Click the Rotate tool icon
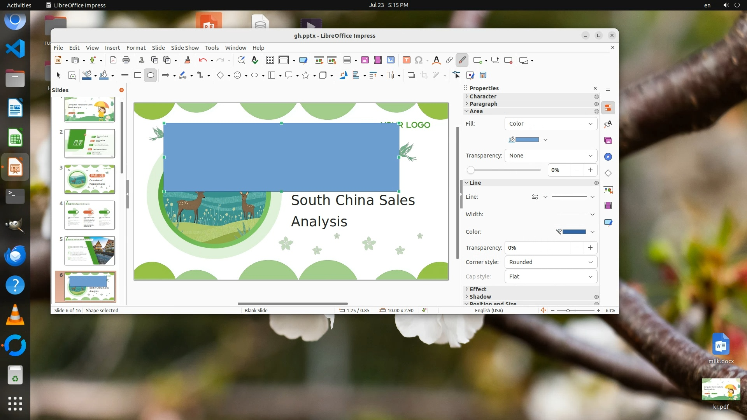747x420 pixels. (343, 75)
